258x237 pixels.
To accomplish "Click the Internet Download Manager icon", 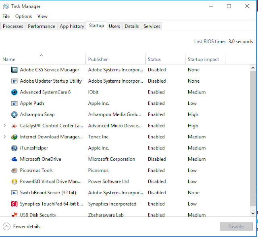I will (x=15, y=137).
